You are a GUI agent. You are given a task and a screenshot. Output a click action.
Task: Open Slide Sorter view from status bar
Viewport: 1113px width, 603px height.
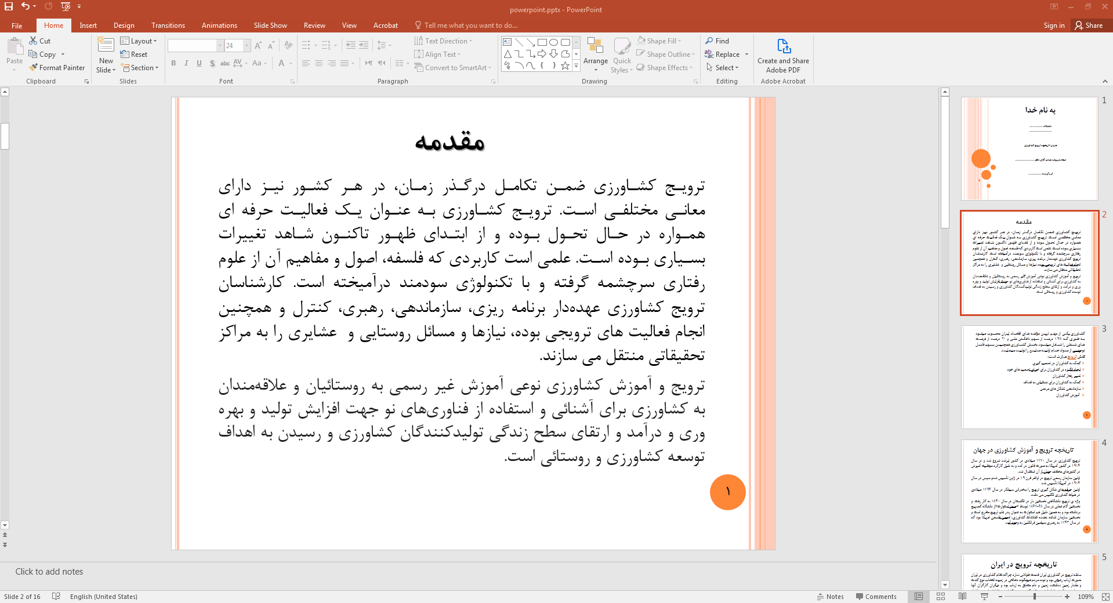pos(941,597)
